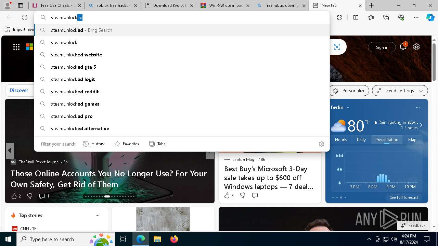Click the browser refresh button
Screen dimensions: 438x246
(x=25, y=17)
